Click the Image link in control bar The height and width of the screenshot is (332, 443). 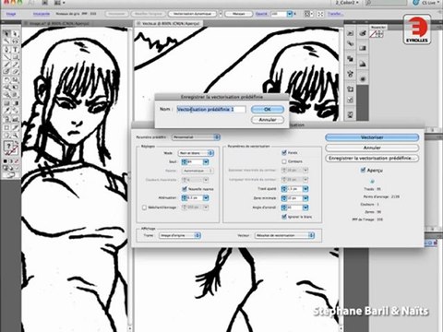[11, 14]
